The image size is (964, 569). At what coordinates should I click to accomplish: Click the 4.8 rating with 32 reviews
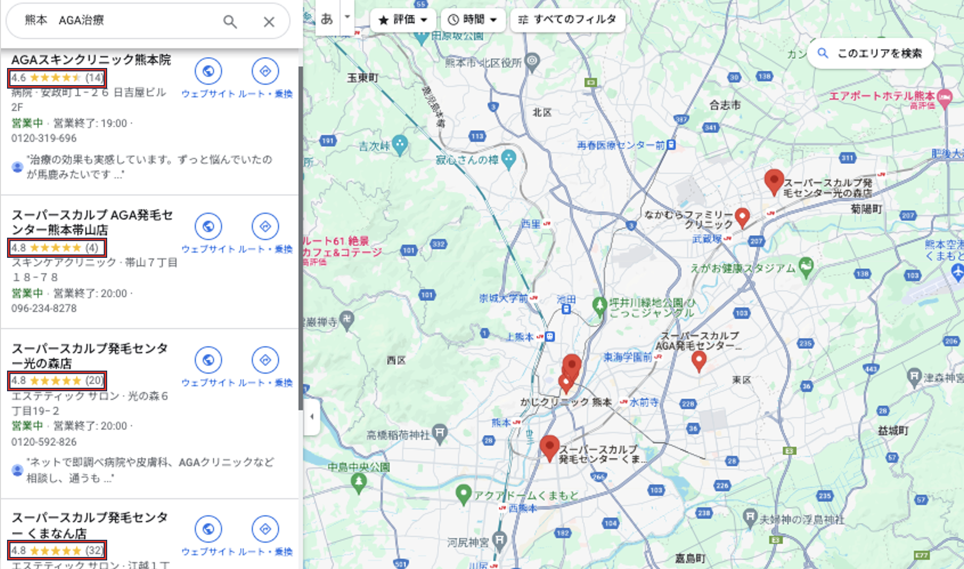pyautogui.click(x=57, y=550)
